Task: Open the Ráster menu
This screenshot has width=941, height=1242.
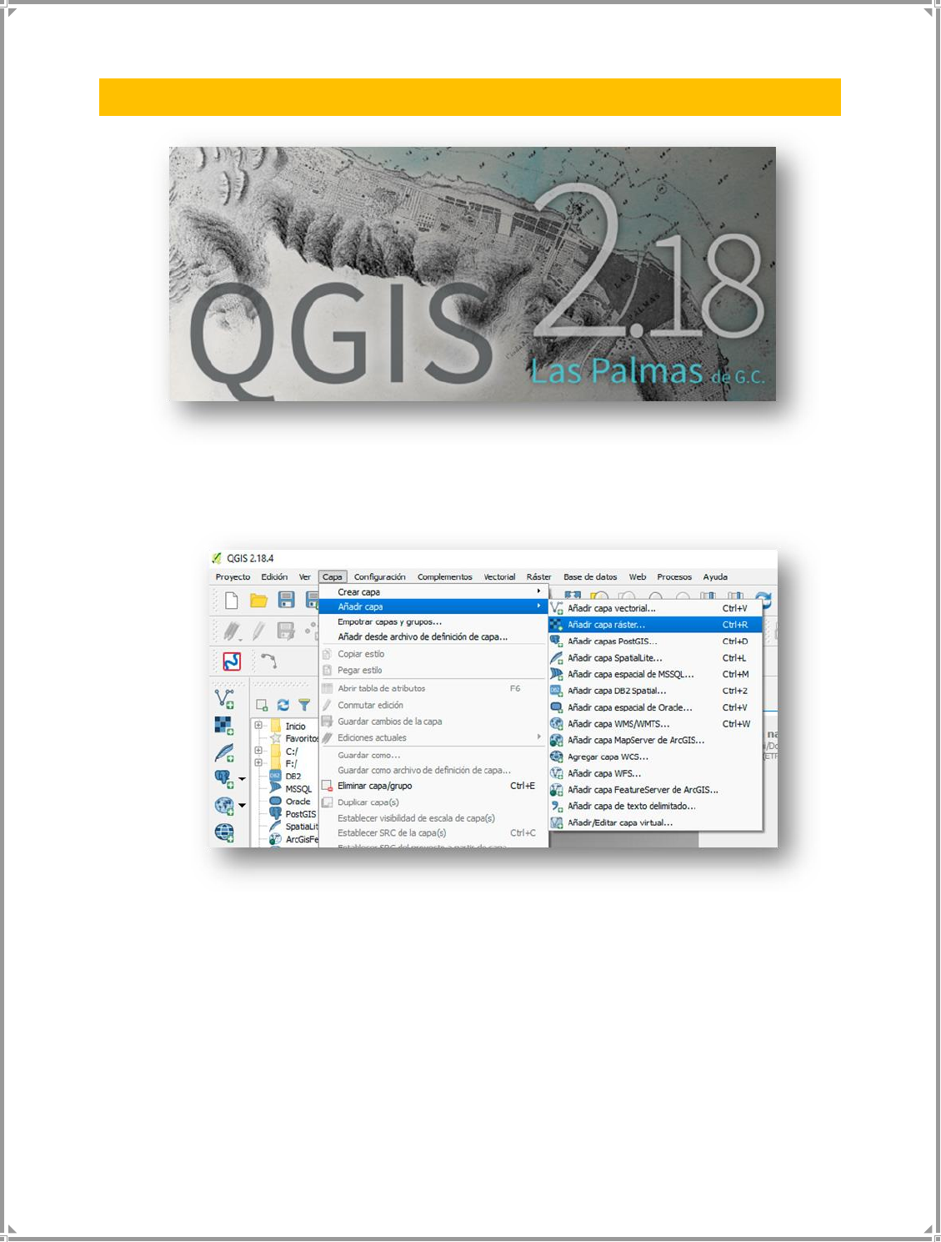Action: (538, 577)
